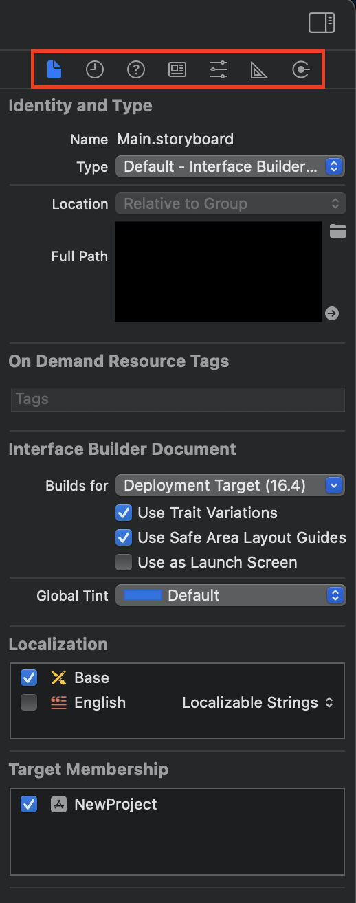Screen dimensions: 356x903
Task: Click the Full Path value area
Action: tap(219, 271)
